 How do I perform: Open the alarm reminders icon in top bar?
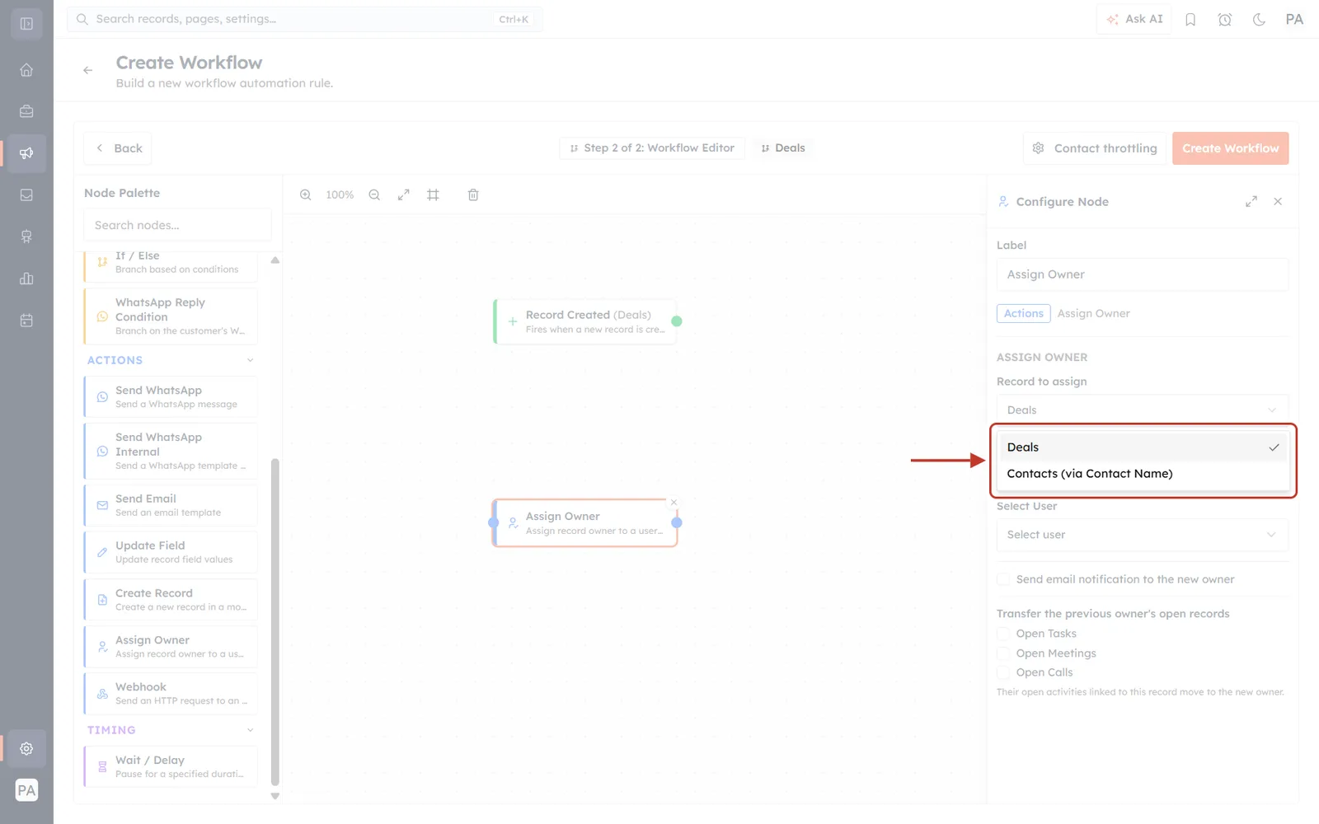click(x=1225, y=20)
